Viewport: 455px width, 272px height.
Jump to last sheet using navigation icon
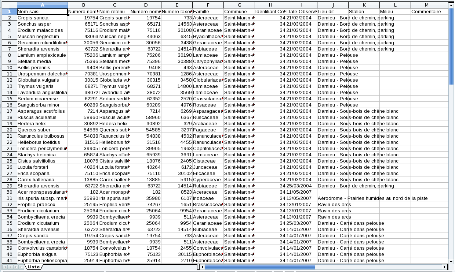tap(21, 267)
